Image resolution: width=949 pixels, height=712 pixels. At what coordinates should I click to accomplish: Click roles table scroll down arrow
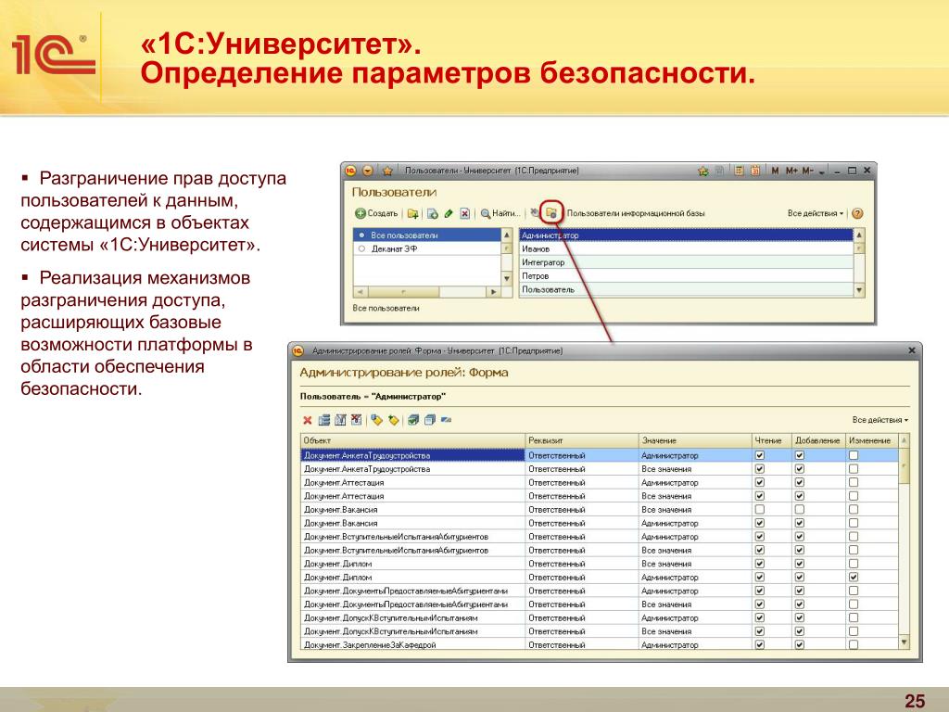coord(905,642)
